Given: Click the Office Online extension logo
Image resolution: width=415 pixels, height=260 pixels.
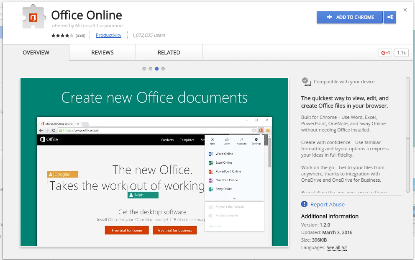Looking at the screenshot, I should click(x=34, y=17).
